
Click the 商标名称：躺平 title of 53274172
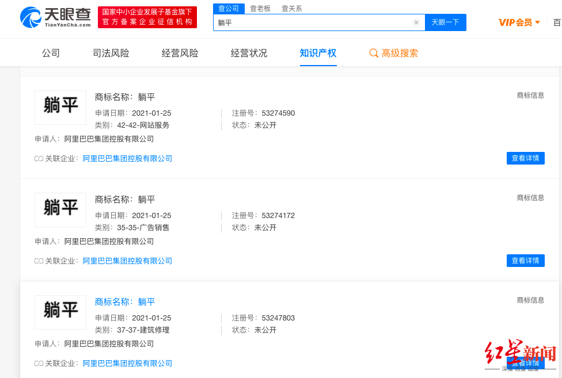[125, 200]
